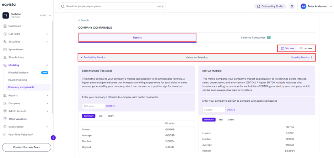The height and width of the screenshot is (158, 334).
Task: Click the Spreadsheet grid icon
Action: point(5,50)
